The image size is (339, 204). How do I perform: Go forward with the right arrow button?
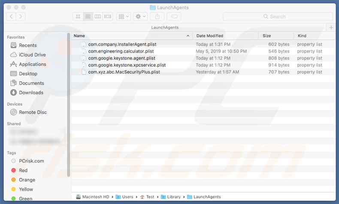click(21, 16)
